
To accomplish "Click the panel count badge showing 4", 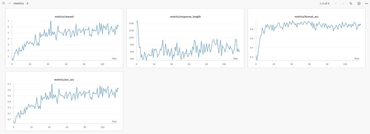I will [x=27, y=3].
